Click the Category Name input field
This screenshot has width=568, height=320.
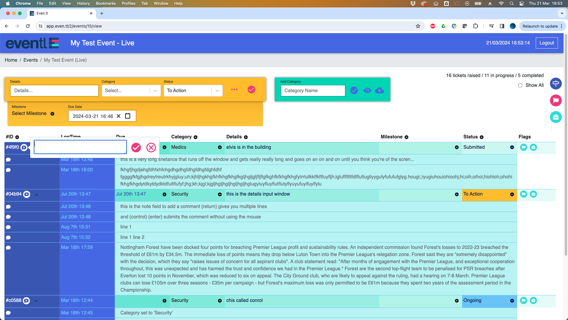pyautogui.click(x=313, y=91)
